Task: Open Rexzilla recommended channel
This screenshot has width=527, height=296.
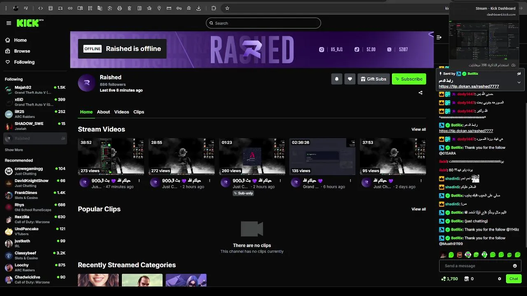Action: tap(35, 219)
